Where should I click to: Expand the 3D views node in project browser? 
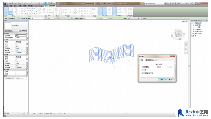point(194,29)
